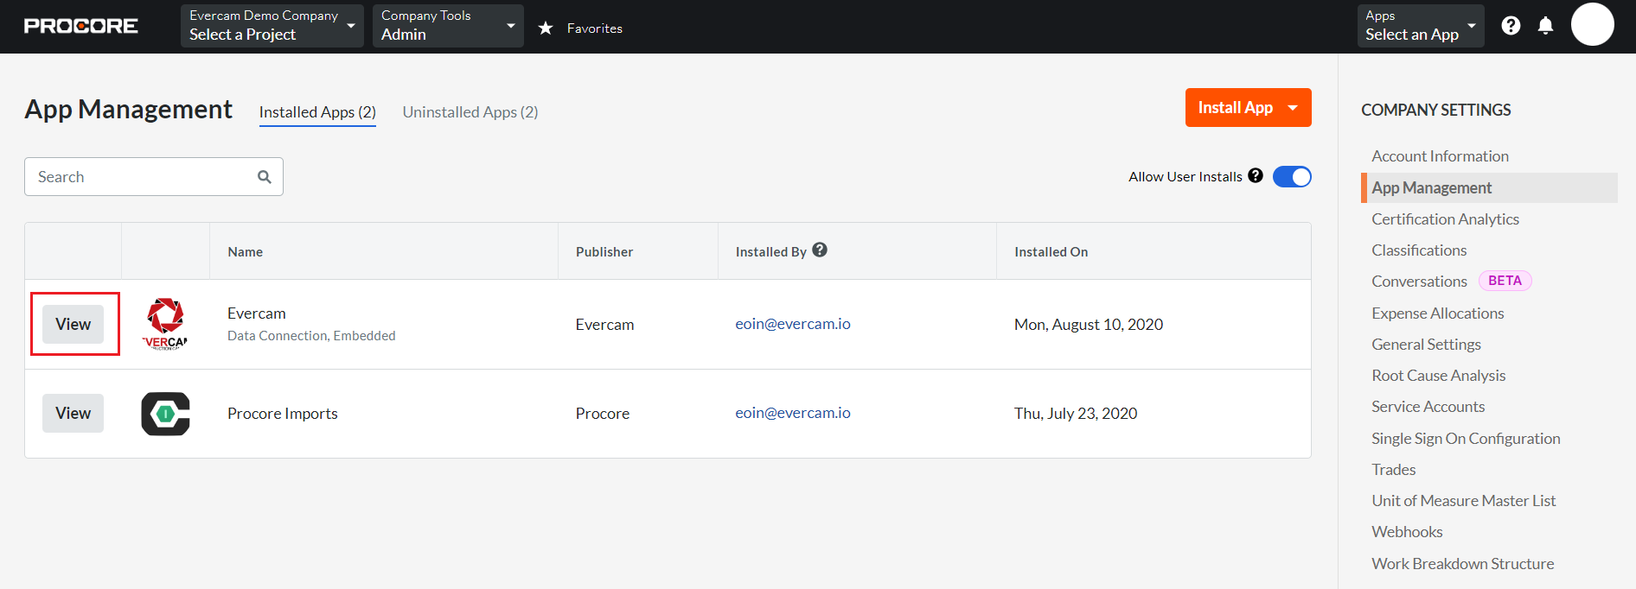Open General Settings
The height and width of the screenshot is (589, 1636).
click(x=1426, y=345)
